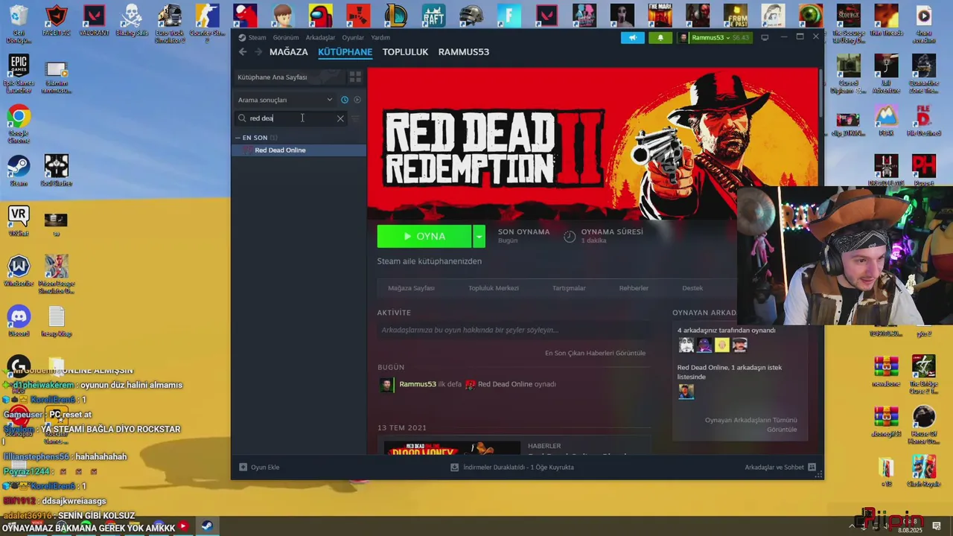Click 'En Son Çıkan Haberleri Görüntüle'
Screen dimensions: 953x536
click(595, 353)
